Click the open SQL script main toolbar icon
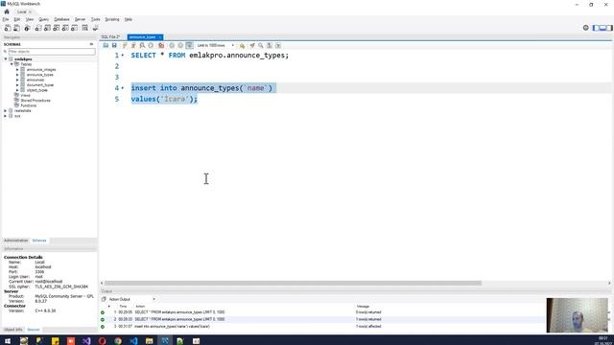 [x=17, y=28]
